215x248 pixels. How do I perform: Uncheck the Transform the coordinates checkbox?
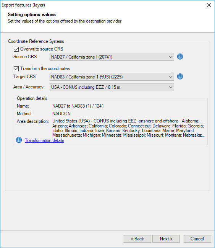[16, 69]
